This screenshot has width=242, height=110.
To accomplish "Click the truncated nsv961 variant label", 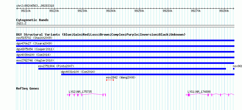I will [x=237, y=66].
